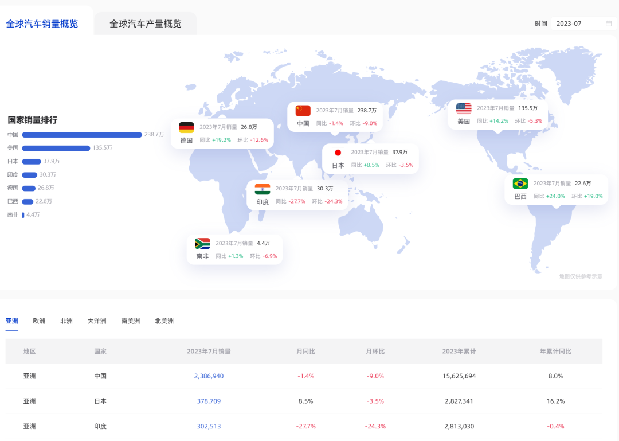This screenshot has height=441, width=619.
Task: Switch to 全球汽车产量概览 tab
Action: [x=146, y=24]
